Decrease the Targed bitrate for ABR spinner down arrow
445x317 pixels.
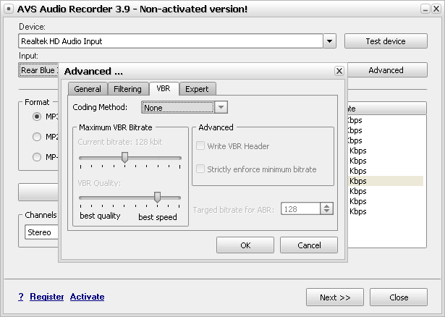click(326, 211)
